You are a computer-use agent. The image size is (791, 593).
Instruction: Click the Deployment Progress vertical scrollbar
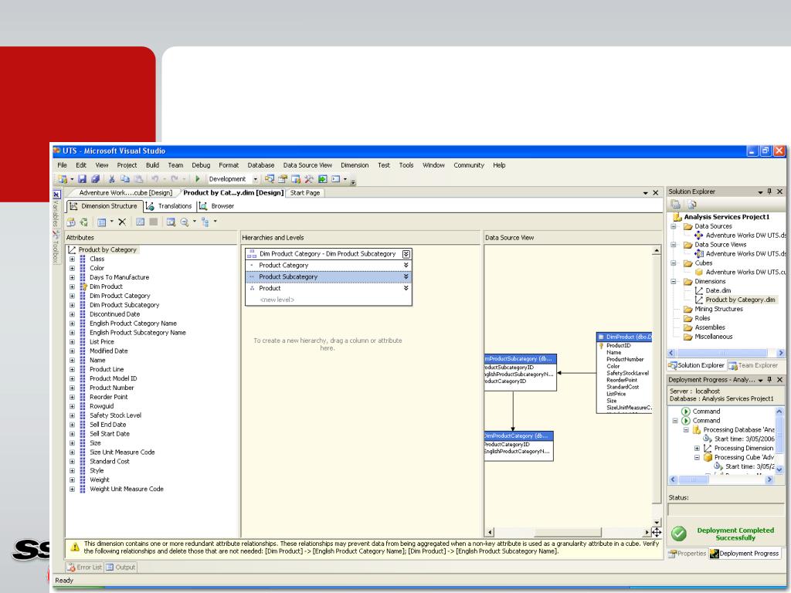(x=779, y=440)
